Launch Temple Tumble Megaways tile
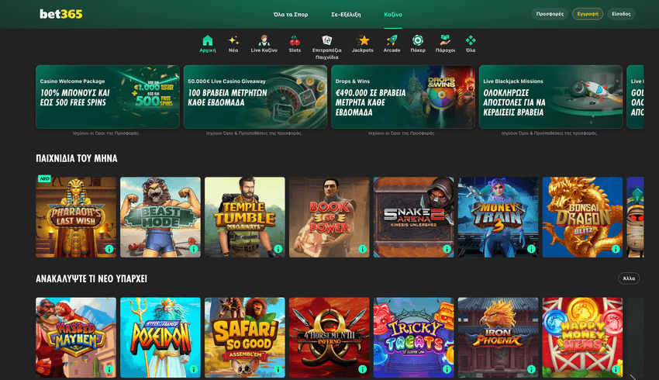This screenshot has width=659, height=380. 244,217
